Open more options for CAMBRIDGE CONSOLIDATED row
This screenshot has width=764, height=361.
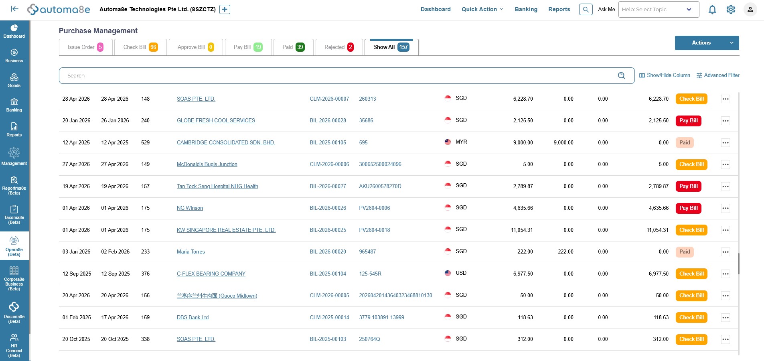[x=725, y=143]
